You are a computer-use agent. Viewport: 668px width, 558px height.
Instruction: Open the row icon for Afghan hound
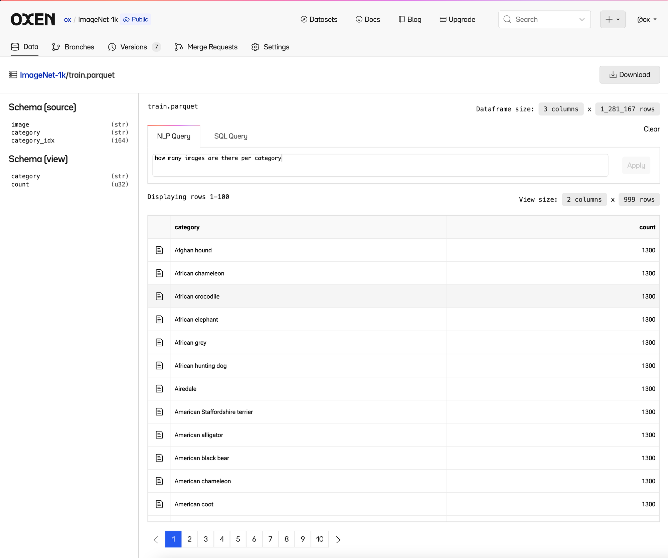click(159, 250)
